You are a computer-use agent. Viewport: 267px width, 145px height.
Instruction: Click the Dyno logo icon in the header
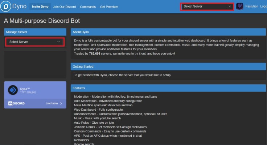5,6
